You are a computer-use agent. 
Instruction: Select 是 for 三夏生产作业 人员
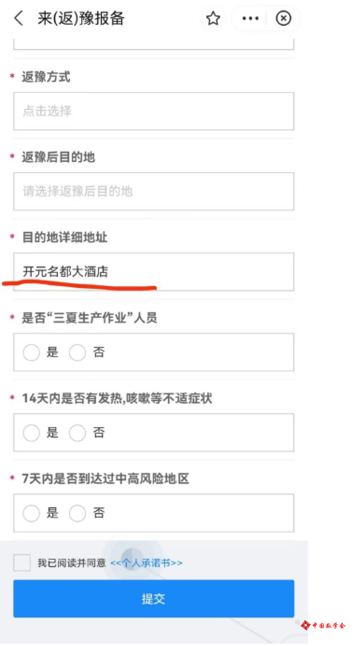click(31, 352)
